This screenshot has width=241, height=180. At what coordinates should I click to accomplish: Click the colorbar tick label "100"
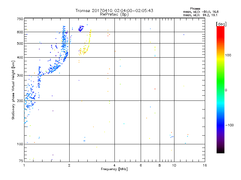(x=228, y=55)
